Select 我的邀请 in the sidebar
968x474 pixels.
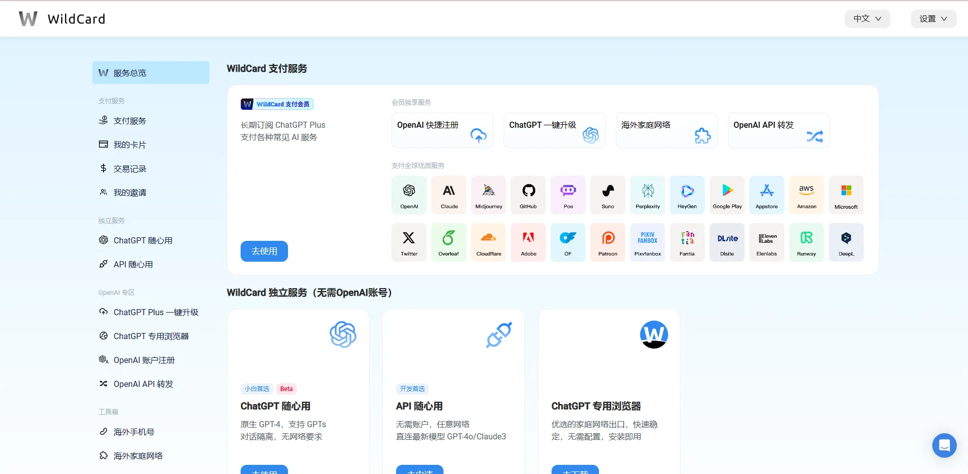click(x=151, y=192)
